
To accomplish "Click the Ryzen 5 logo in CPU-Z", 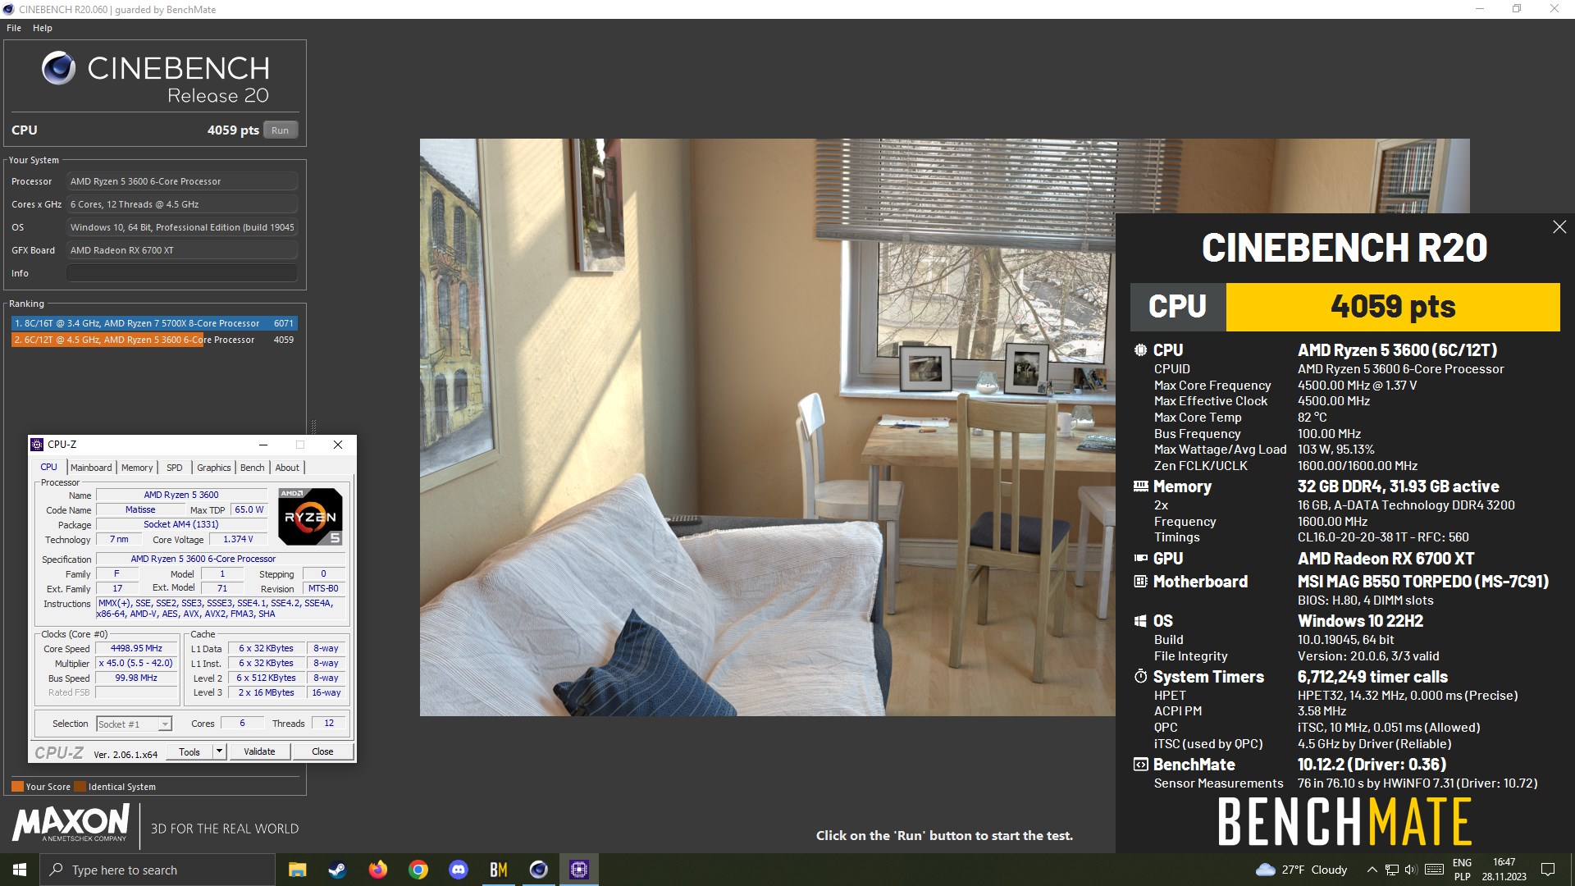I will [310, 517].
